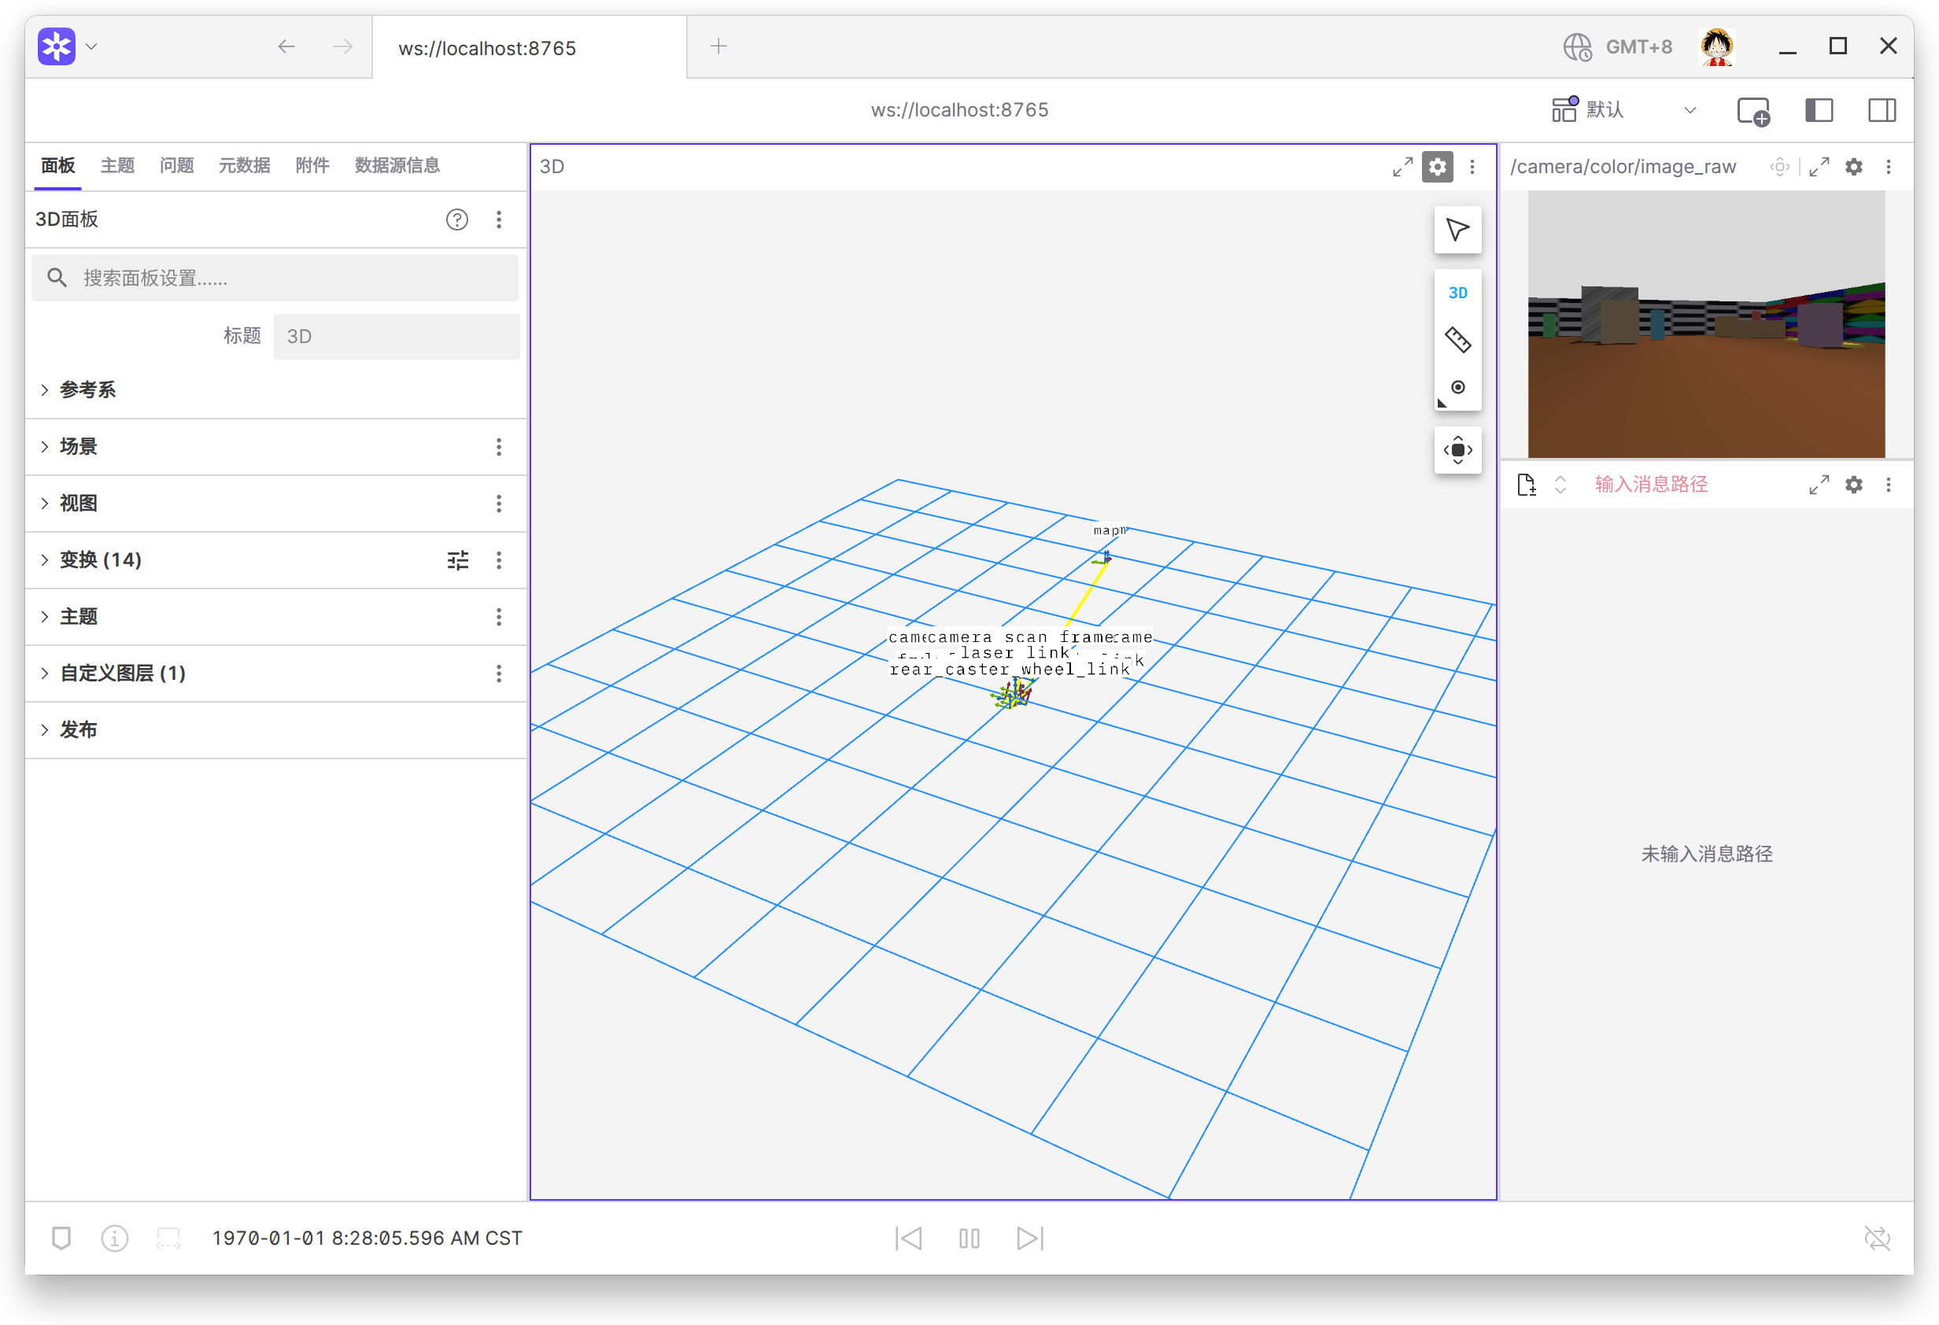This screenshot has width=1939, height=1325.
Task: Activate the select object cursor tool
Action: pos(1457,230)
